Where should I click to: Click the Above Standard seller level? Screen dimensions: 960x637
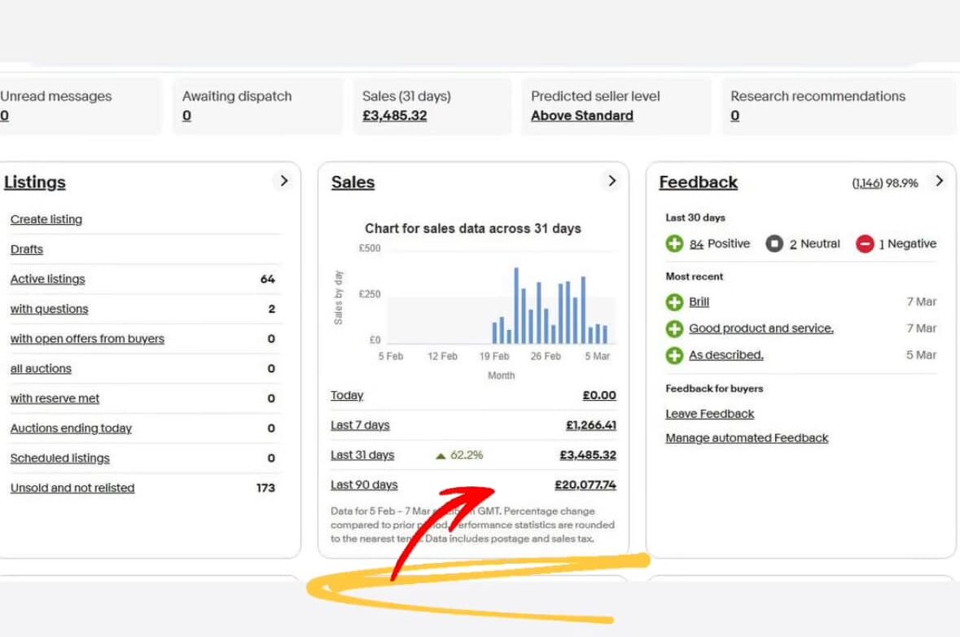581,116
